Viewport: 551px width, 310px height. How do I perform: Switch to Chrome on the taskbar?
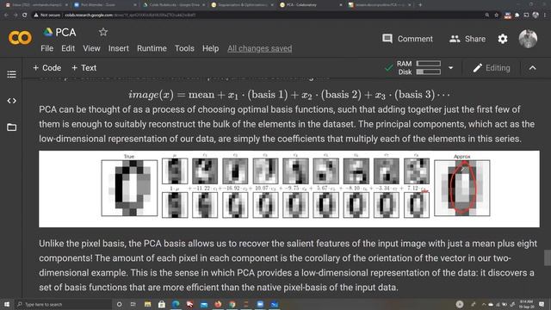pos(232,304)
